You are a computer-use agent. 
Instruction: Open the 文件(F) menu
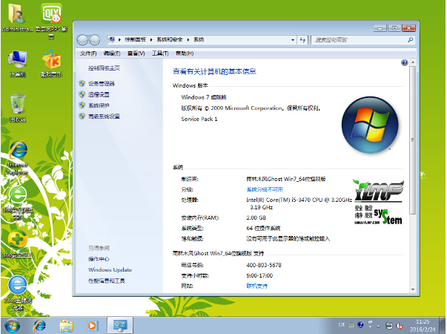(88, 53)
